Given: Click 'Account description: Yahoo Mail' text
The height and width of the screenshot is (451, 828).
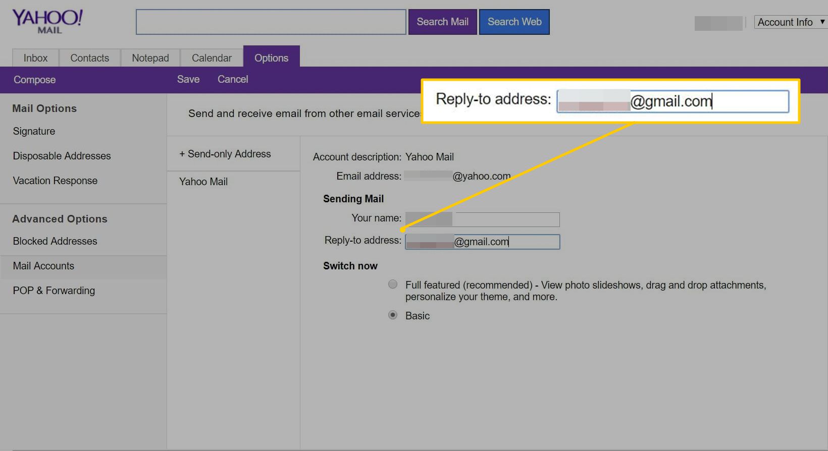Looking at the screenshot, I should pos(383,157).
